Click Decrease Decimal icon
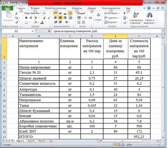 tap(83, 22)
